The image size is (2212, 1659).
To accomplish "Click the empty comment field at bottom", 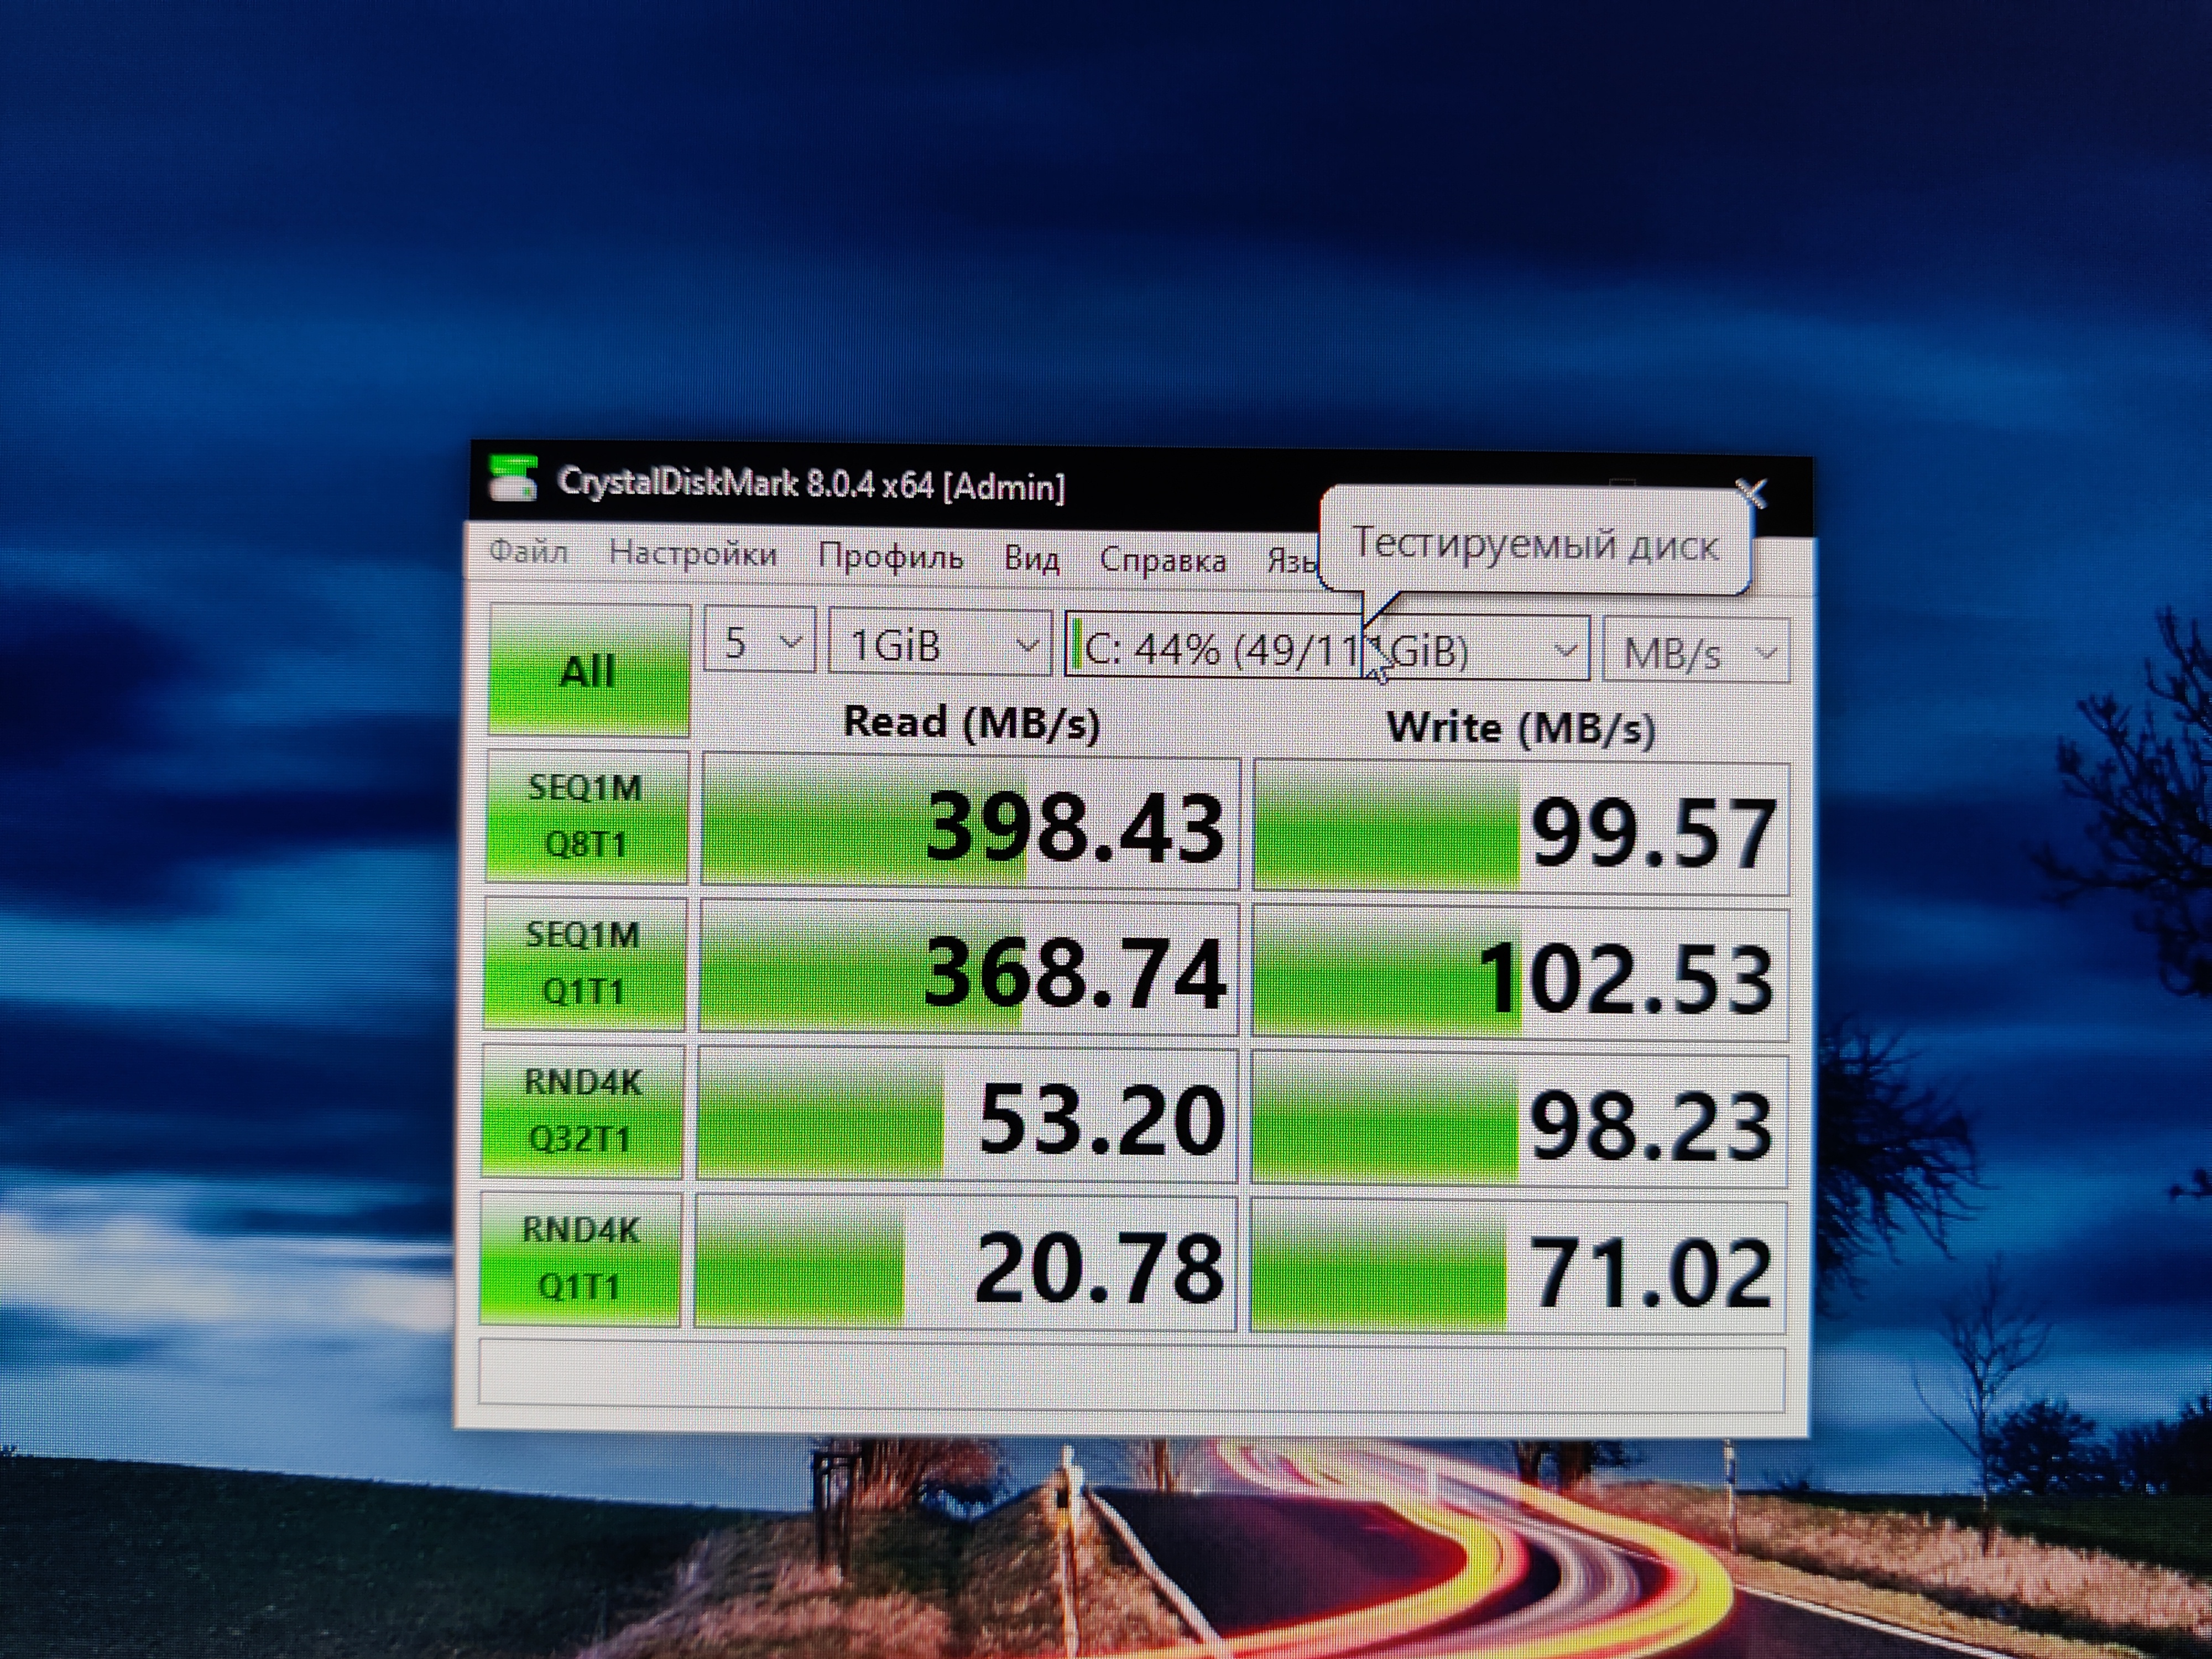I will click(1130, 1377).
